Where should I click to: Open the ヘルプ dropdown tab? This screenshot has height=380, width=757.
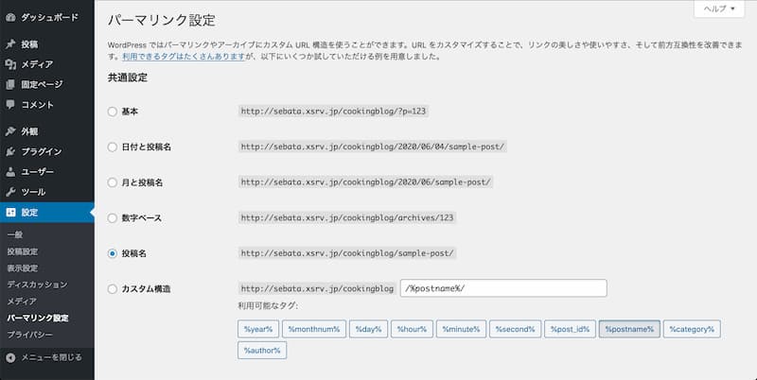719,9
